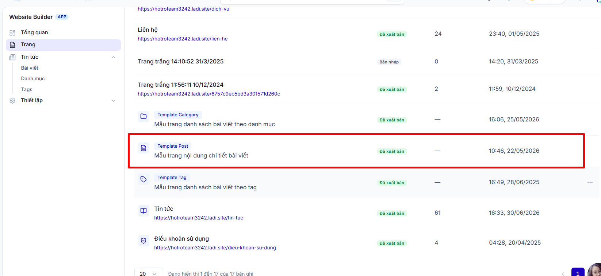Click the tag icon beside Template Tag
Image resolution: width=601 pixels, height=276 pixels.
pyautogui.click(x=143, y=179)
